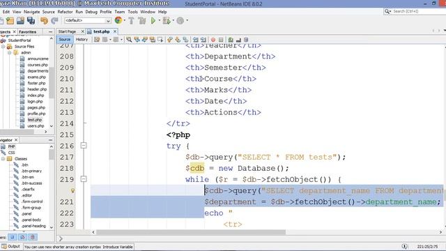Click Find Previous Occurrence icon
The width and height of the screenshot is (446, 251).
tap(137, 40)
